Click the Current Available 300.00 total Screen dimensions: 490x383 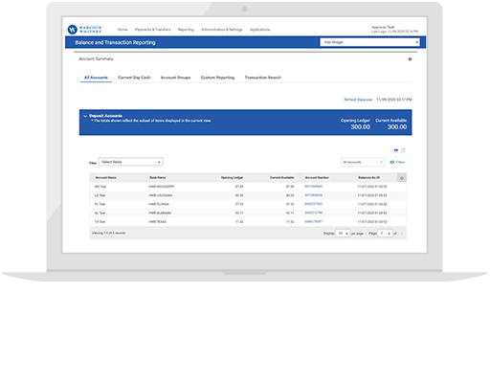[x=397, y=127]
